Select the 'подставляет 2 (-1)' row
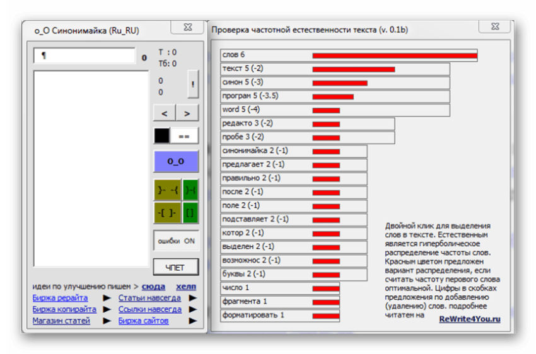This screenshot has height=354, width=536. click(294, 219)
